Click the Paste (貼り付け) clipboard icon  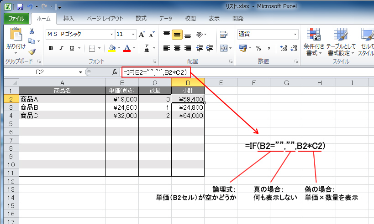(16, 34)
